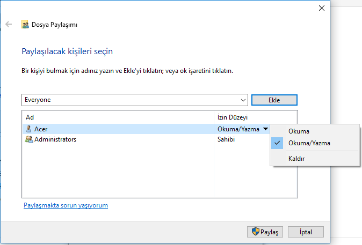Select Kaldır to remove the user
The height and width of the screenshot is (245, 362).
(x=297, y=159)
